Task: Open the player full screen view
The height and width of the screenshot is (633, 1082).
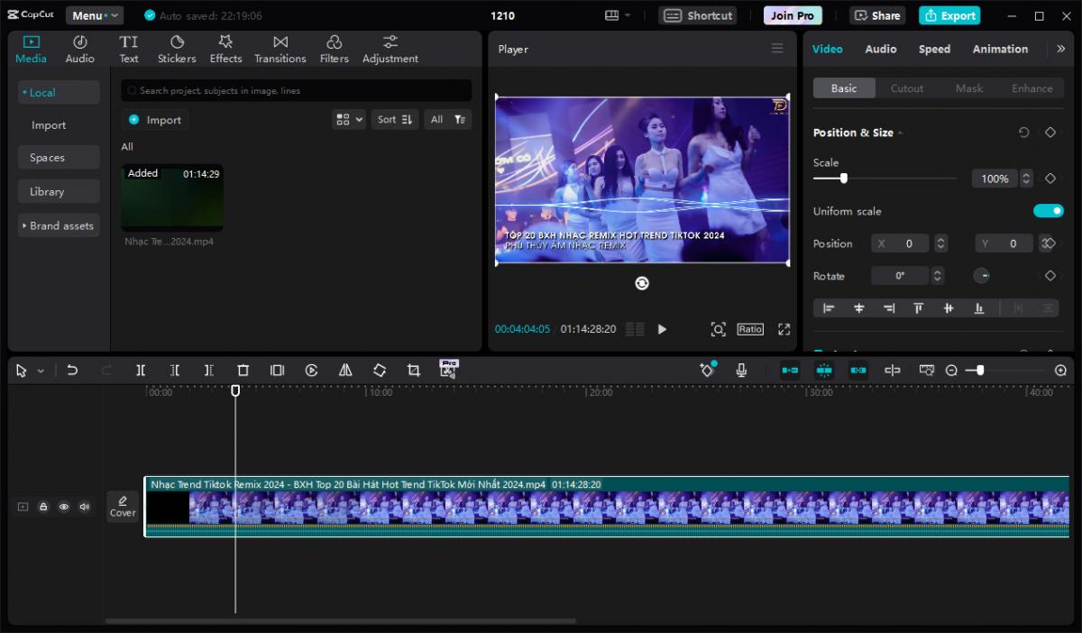Action: point(784,329)
